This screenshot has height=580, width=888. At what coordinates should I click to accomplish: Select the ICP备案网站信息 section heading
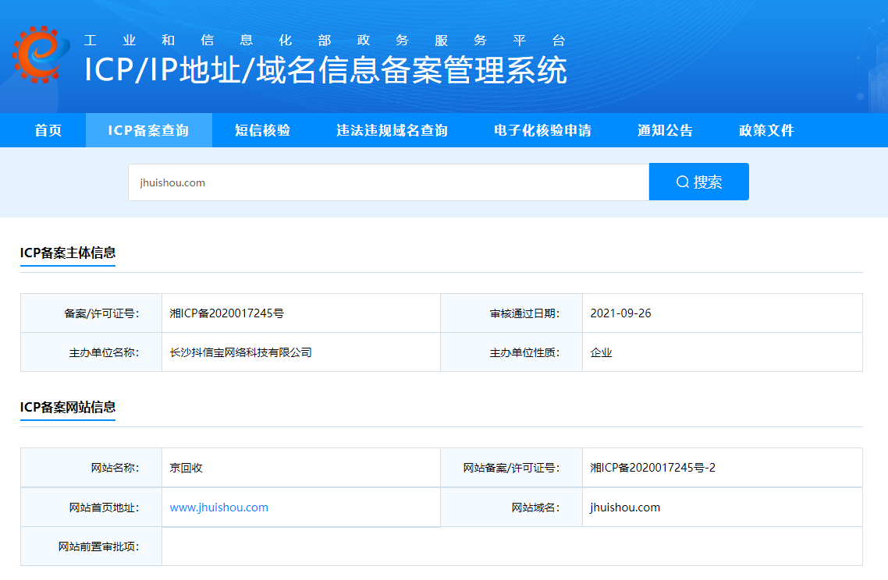68,408
